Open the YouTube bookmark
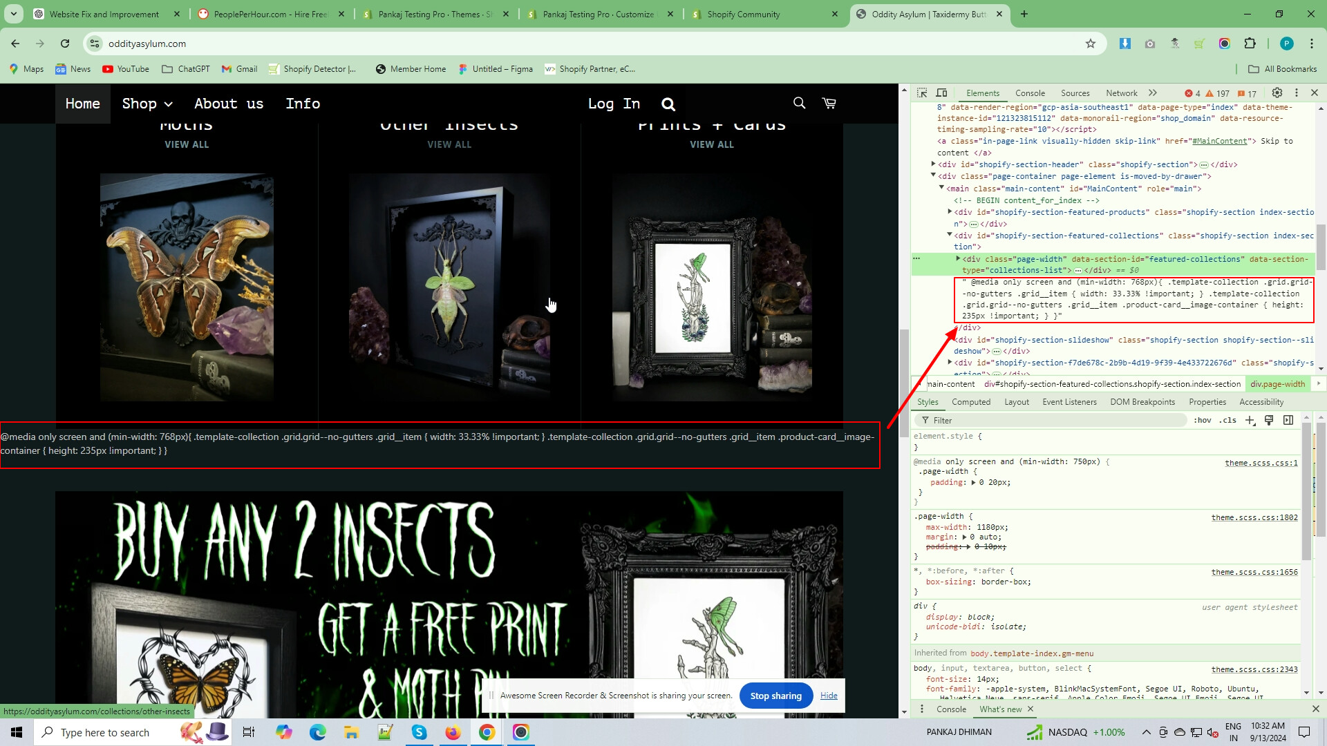Viewport: 1327px width, 746px height. click(x=126, y=69)
